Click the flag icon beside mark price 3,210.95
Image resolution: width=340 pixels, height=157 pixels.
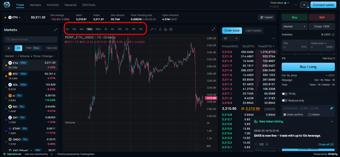243,109
